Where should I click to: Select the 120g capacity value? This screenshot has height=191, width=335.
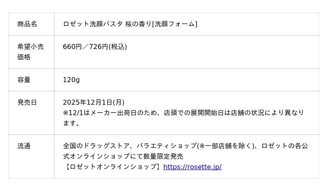[71, 80]
